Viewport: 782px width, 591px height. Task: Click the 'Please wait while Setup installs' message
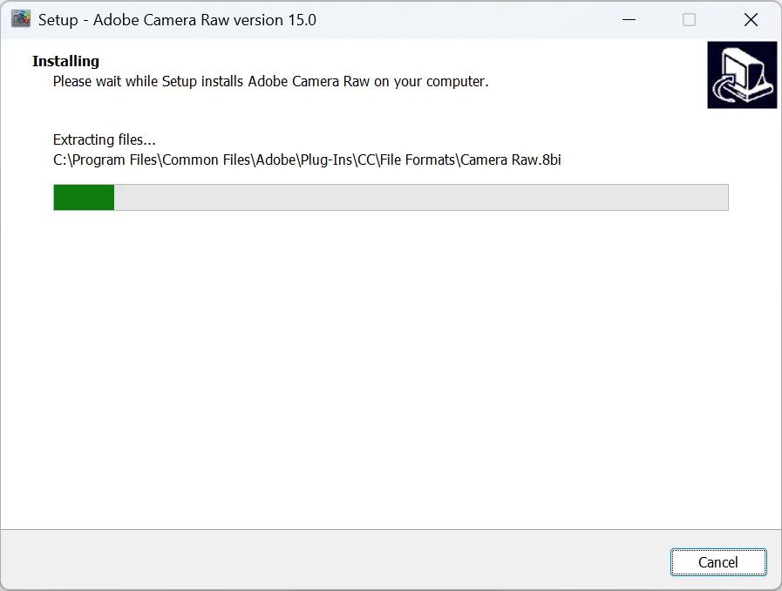(148, 81)
